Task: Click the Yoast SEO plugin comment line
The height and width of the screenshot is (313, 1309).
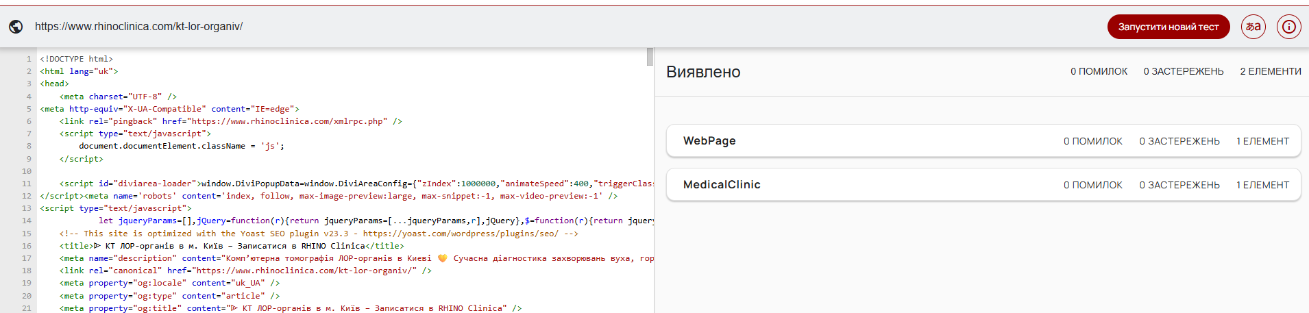Action: tap(318, 234)
